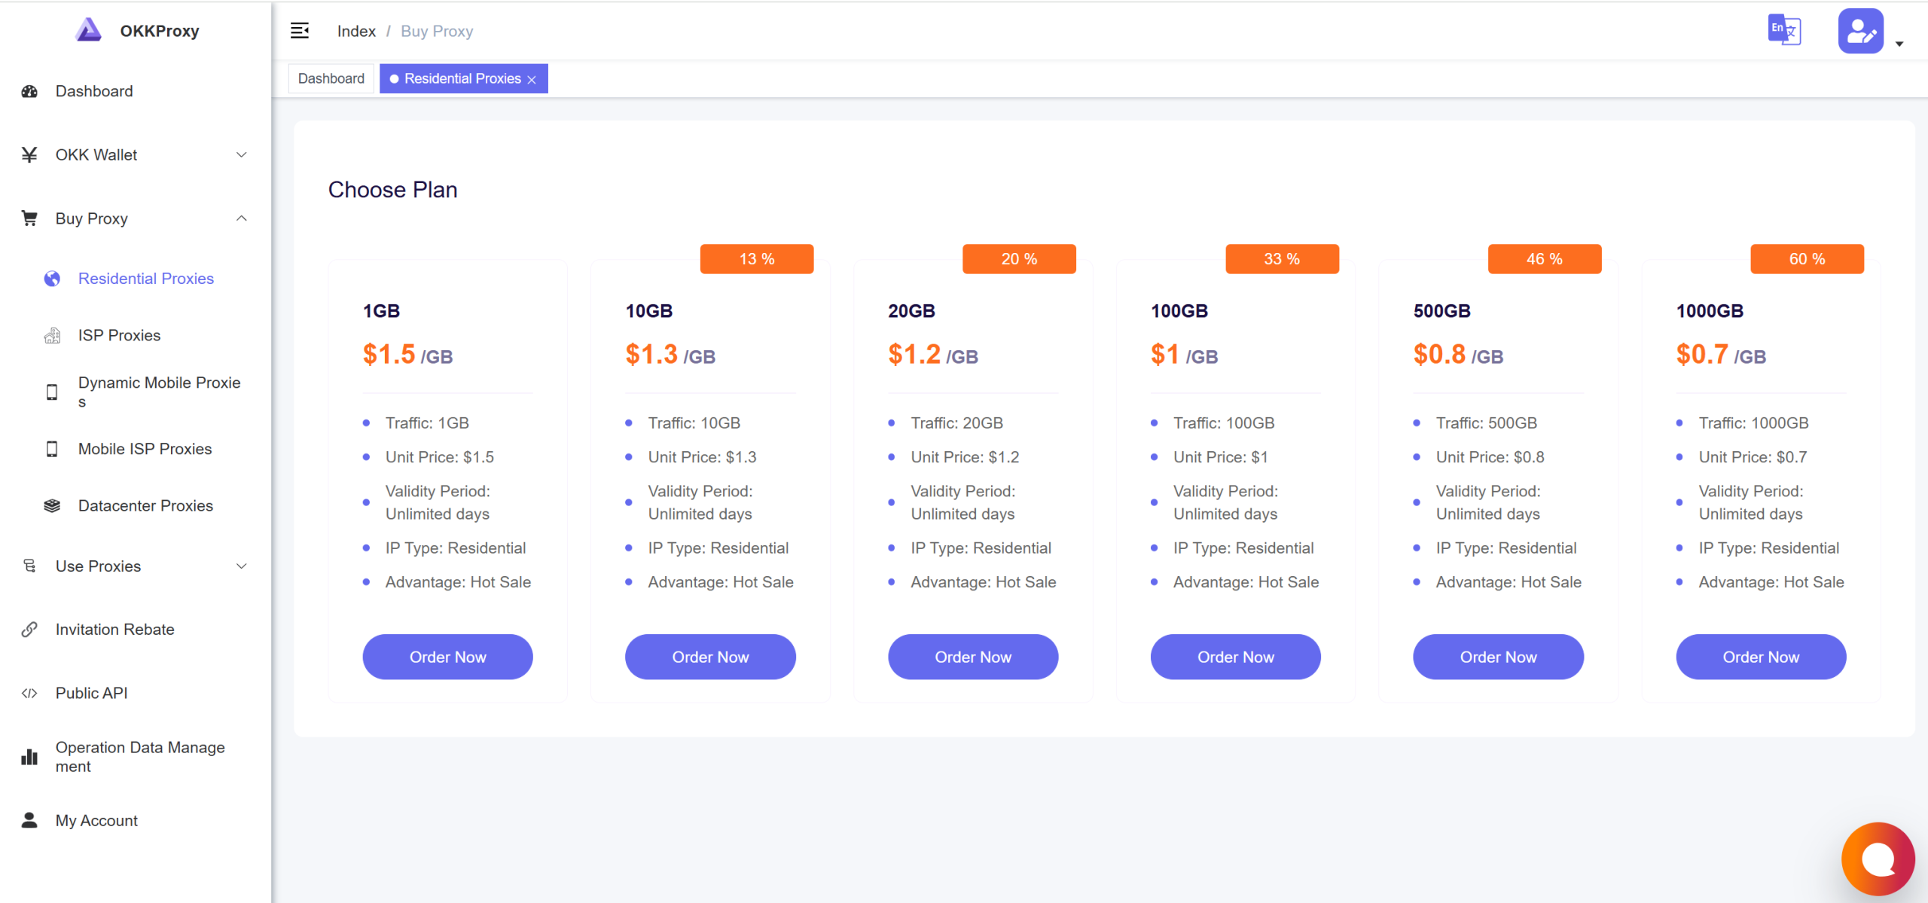Collapse the Buy Proxy submenu chevron
Viewport: 1928px width, 903px height.
[x=242, y=218]
